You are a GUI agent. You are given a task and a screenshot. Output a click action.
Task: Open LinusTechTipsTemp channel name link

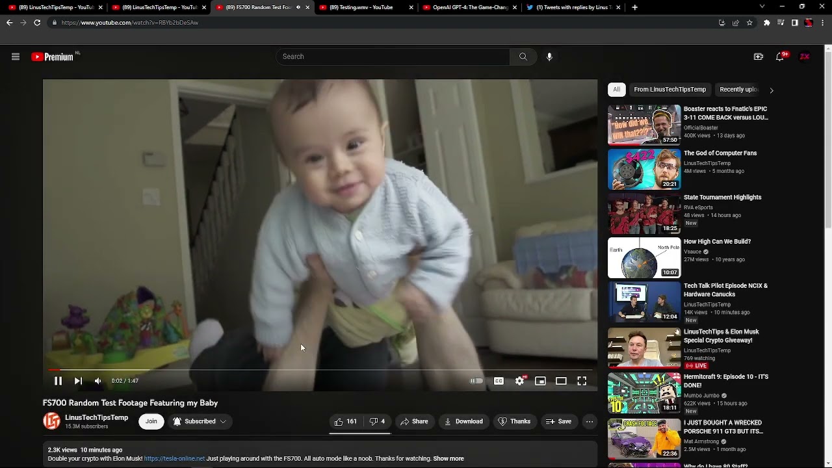pos(96,417)
